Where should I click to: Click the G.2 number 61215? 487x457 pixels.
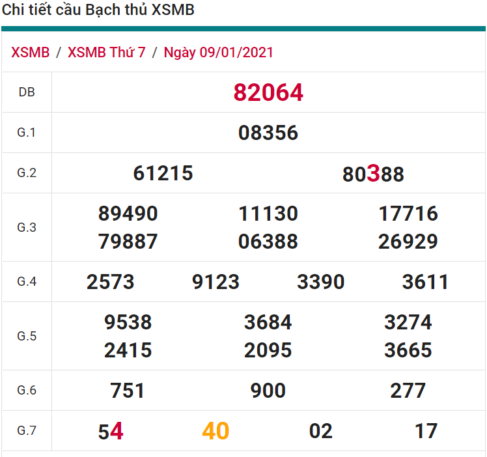[163, 173]
